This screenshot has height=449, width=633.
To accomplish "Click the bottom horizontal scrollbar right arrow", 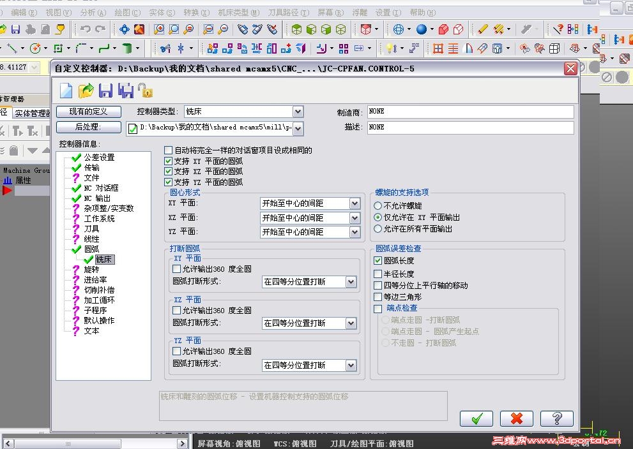I will (183, 444).
